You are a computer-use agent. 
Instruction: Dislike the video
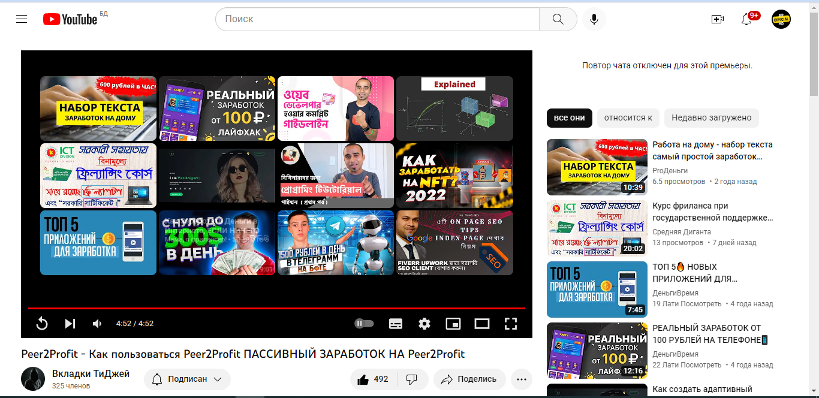point(412,379)
